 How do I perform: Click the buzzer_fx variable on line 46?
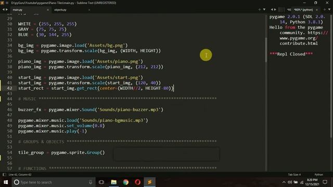30,110
